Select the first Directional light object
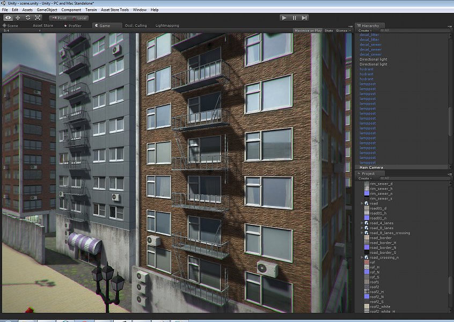454x322 pixels. pyautogui.click(x=373, y=60)
